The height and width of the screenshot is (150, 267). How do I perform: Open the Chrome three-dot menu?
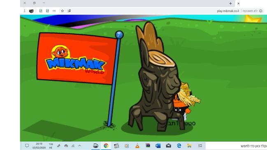point(25,11)
